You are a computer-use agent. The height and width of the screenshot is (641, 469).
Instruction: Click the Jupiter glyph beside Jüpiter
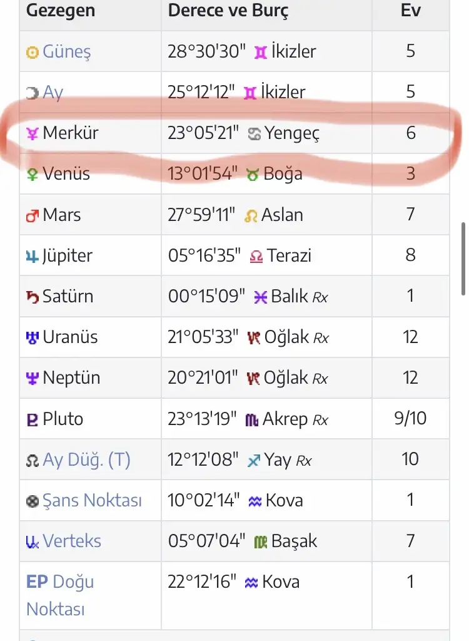(x=33, y=256)
